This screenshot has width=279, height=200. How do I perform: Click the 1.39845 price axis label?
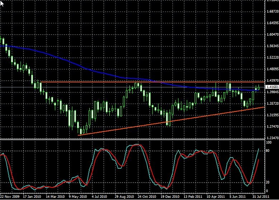tap(273, 92)
